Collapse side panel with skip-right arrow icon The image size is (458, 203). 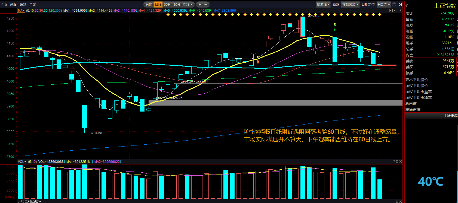coord(400,5)
